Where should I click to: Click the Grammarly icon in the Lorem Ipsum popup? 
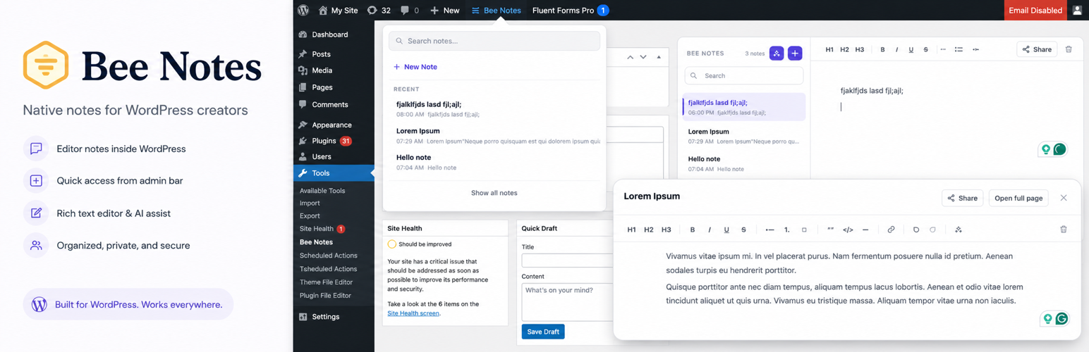click(1061, 319)
